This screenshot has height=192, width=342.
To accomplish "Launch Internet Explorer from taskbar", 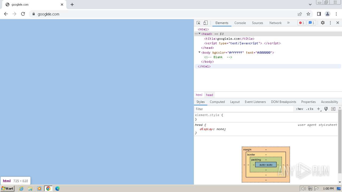I will point(21,189).
